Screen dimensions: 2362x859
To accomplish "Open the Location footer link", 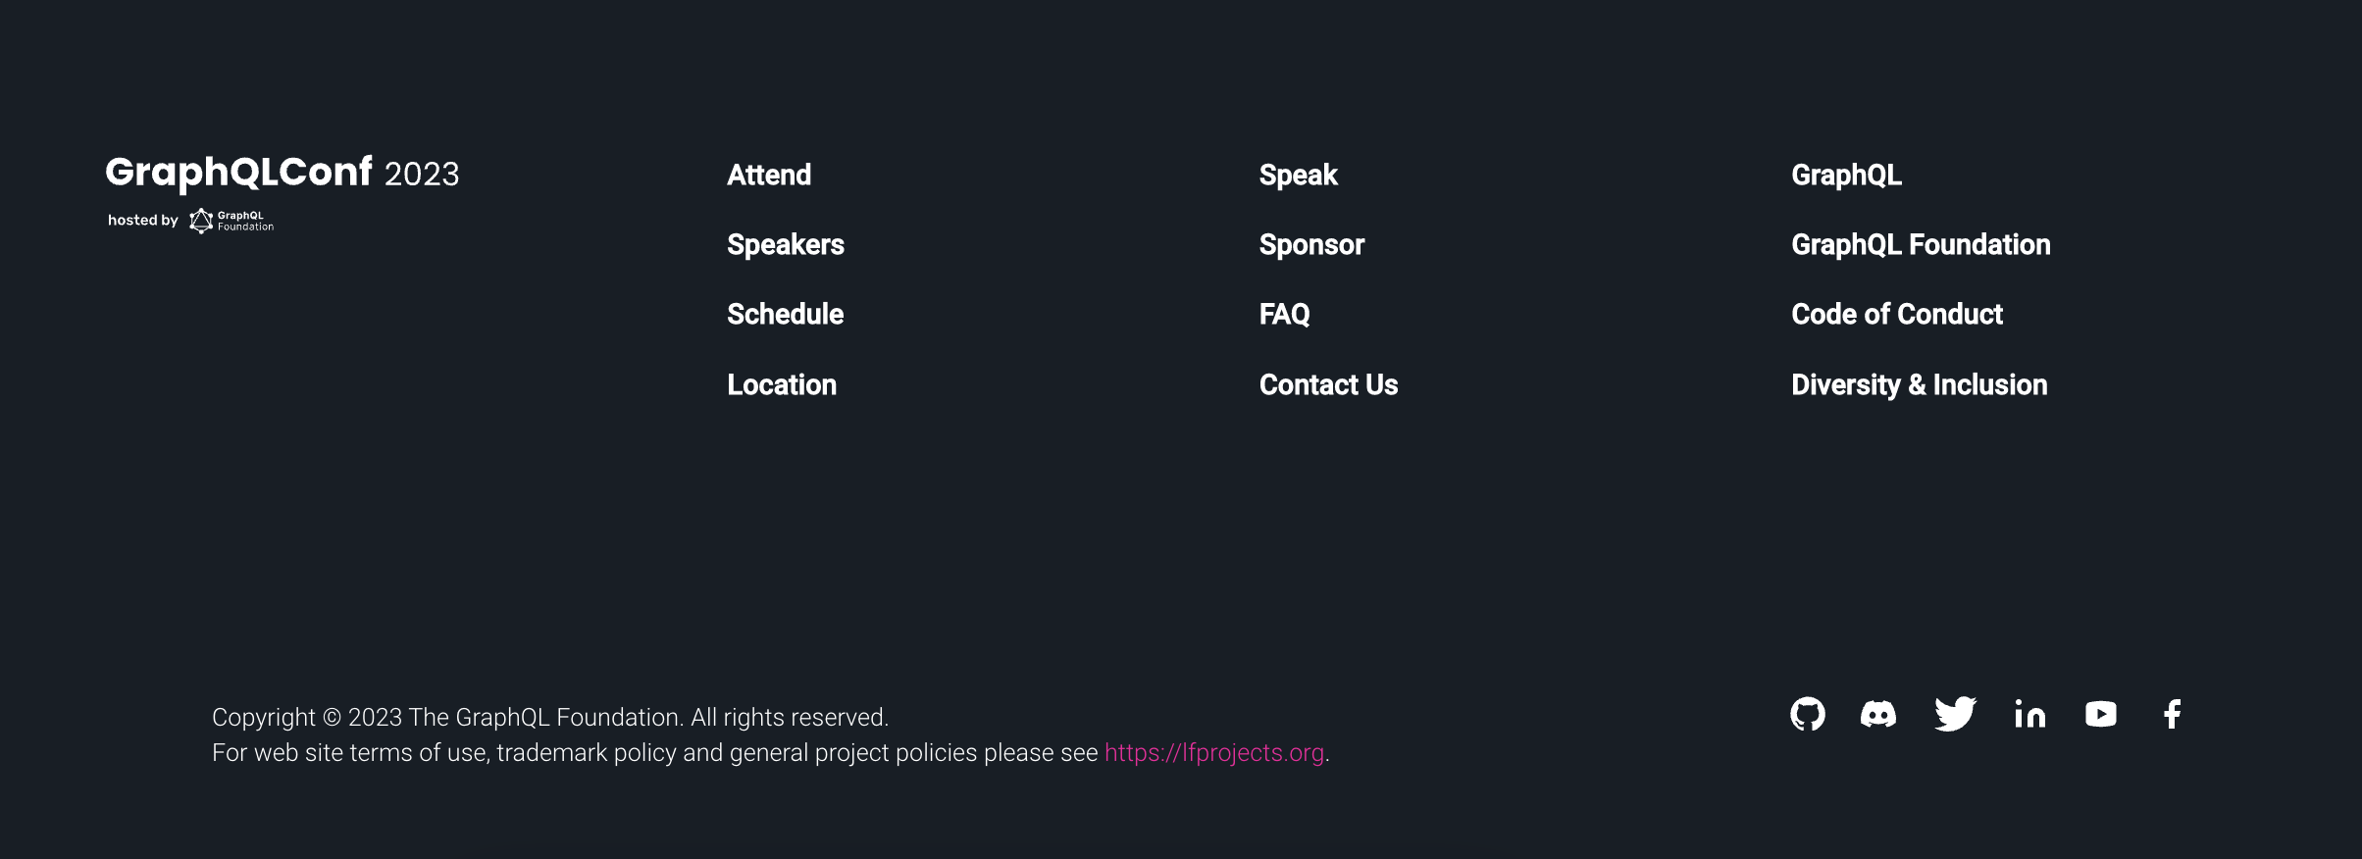I will pos(782,384).
